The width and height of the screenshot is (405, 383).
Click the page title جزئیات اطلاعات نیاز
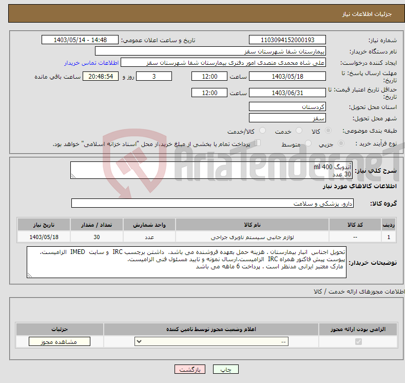(367, 14)
